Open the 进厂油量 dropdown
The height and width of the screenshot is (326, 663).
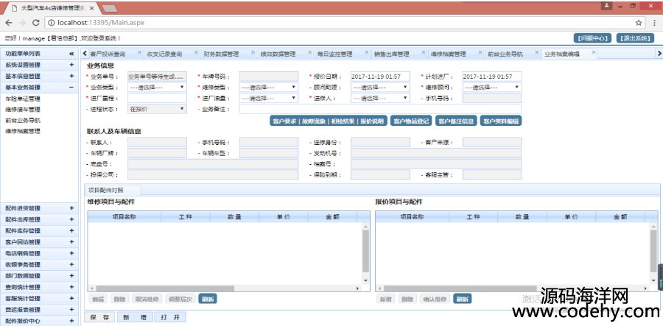point(268,98)
